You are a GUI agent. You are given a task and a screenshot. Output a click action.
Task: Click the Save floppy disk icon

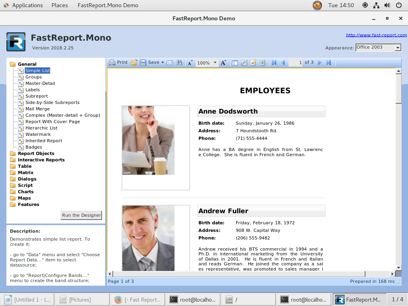click(x=143, y=63)
